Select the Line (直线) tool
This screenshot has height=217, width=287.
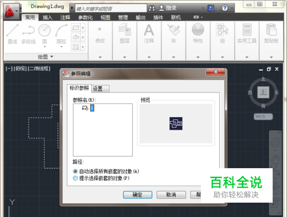(x=13, y=34)
